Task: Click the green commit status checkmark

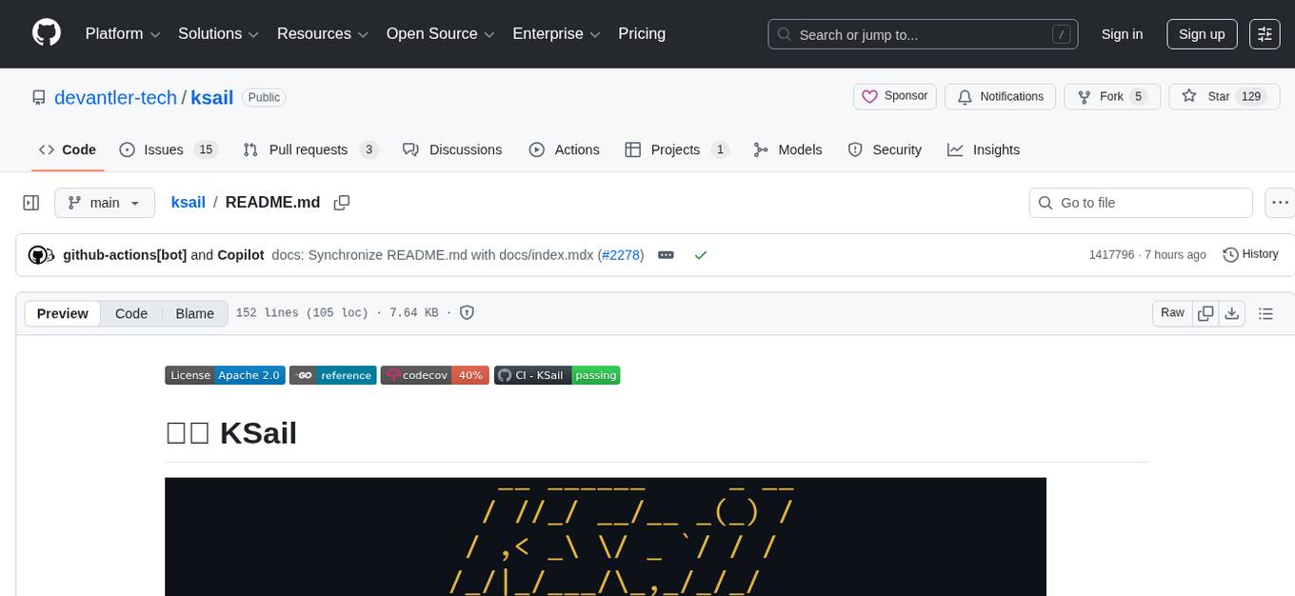Action: click(x=701, y=255)
